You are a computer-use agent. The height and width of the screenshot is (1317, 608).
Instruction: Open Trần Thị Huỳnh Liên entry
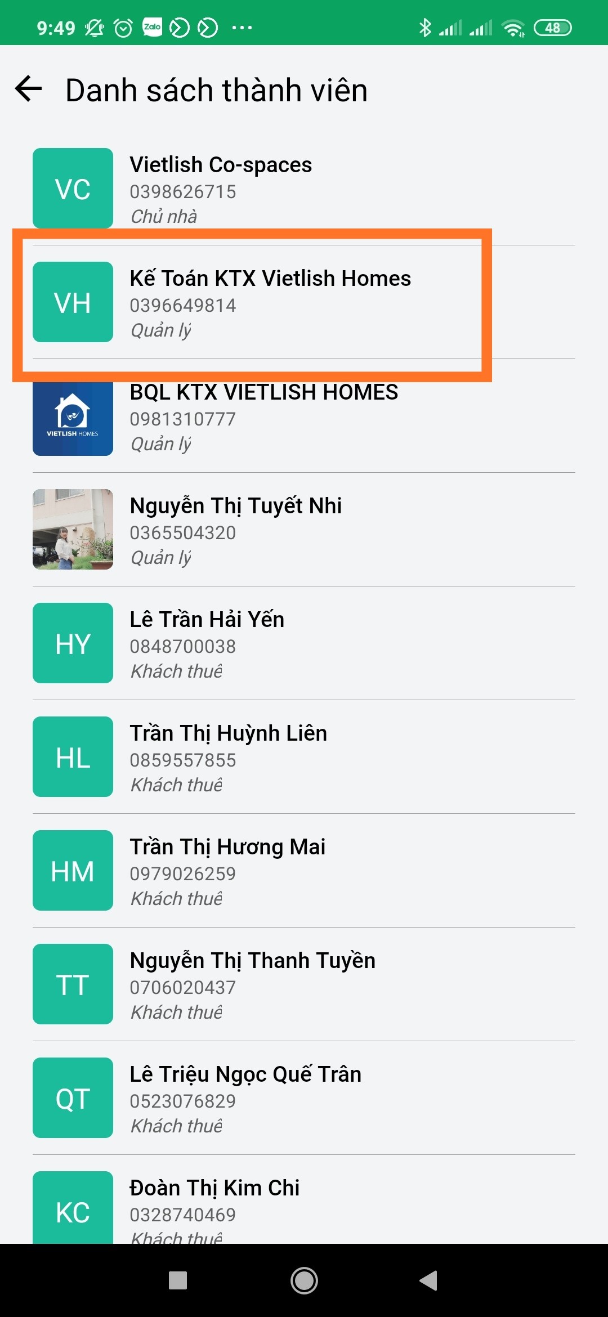304,757
